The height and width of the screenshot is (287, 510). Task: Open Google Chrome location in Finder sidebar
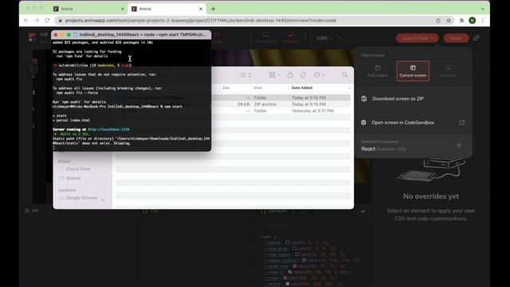[81, 198]
